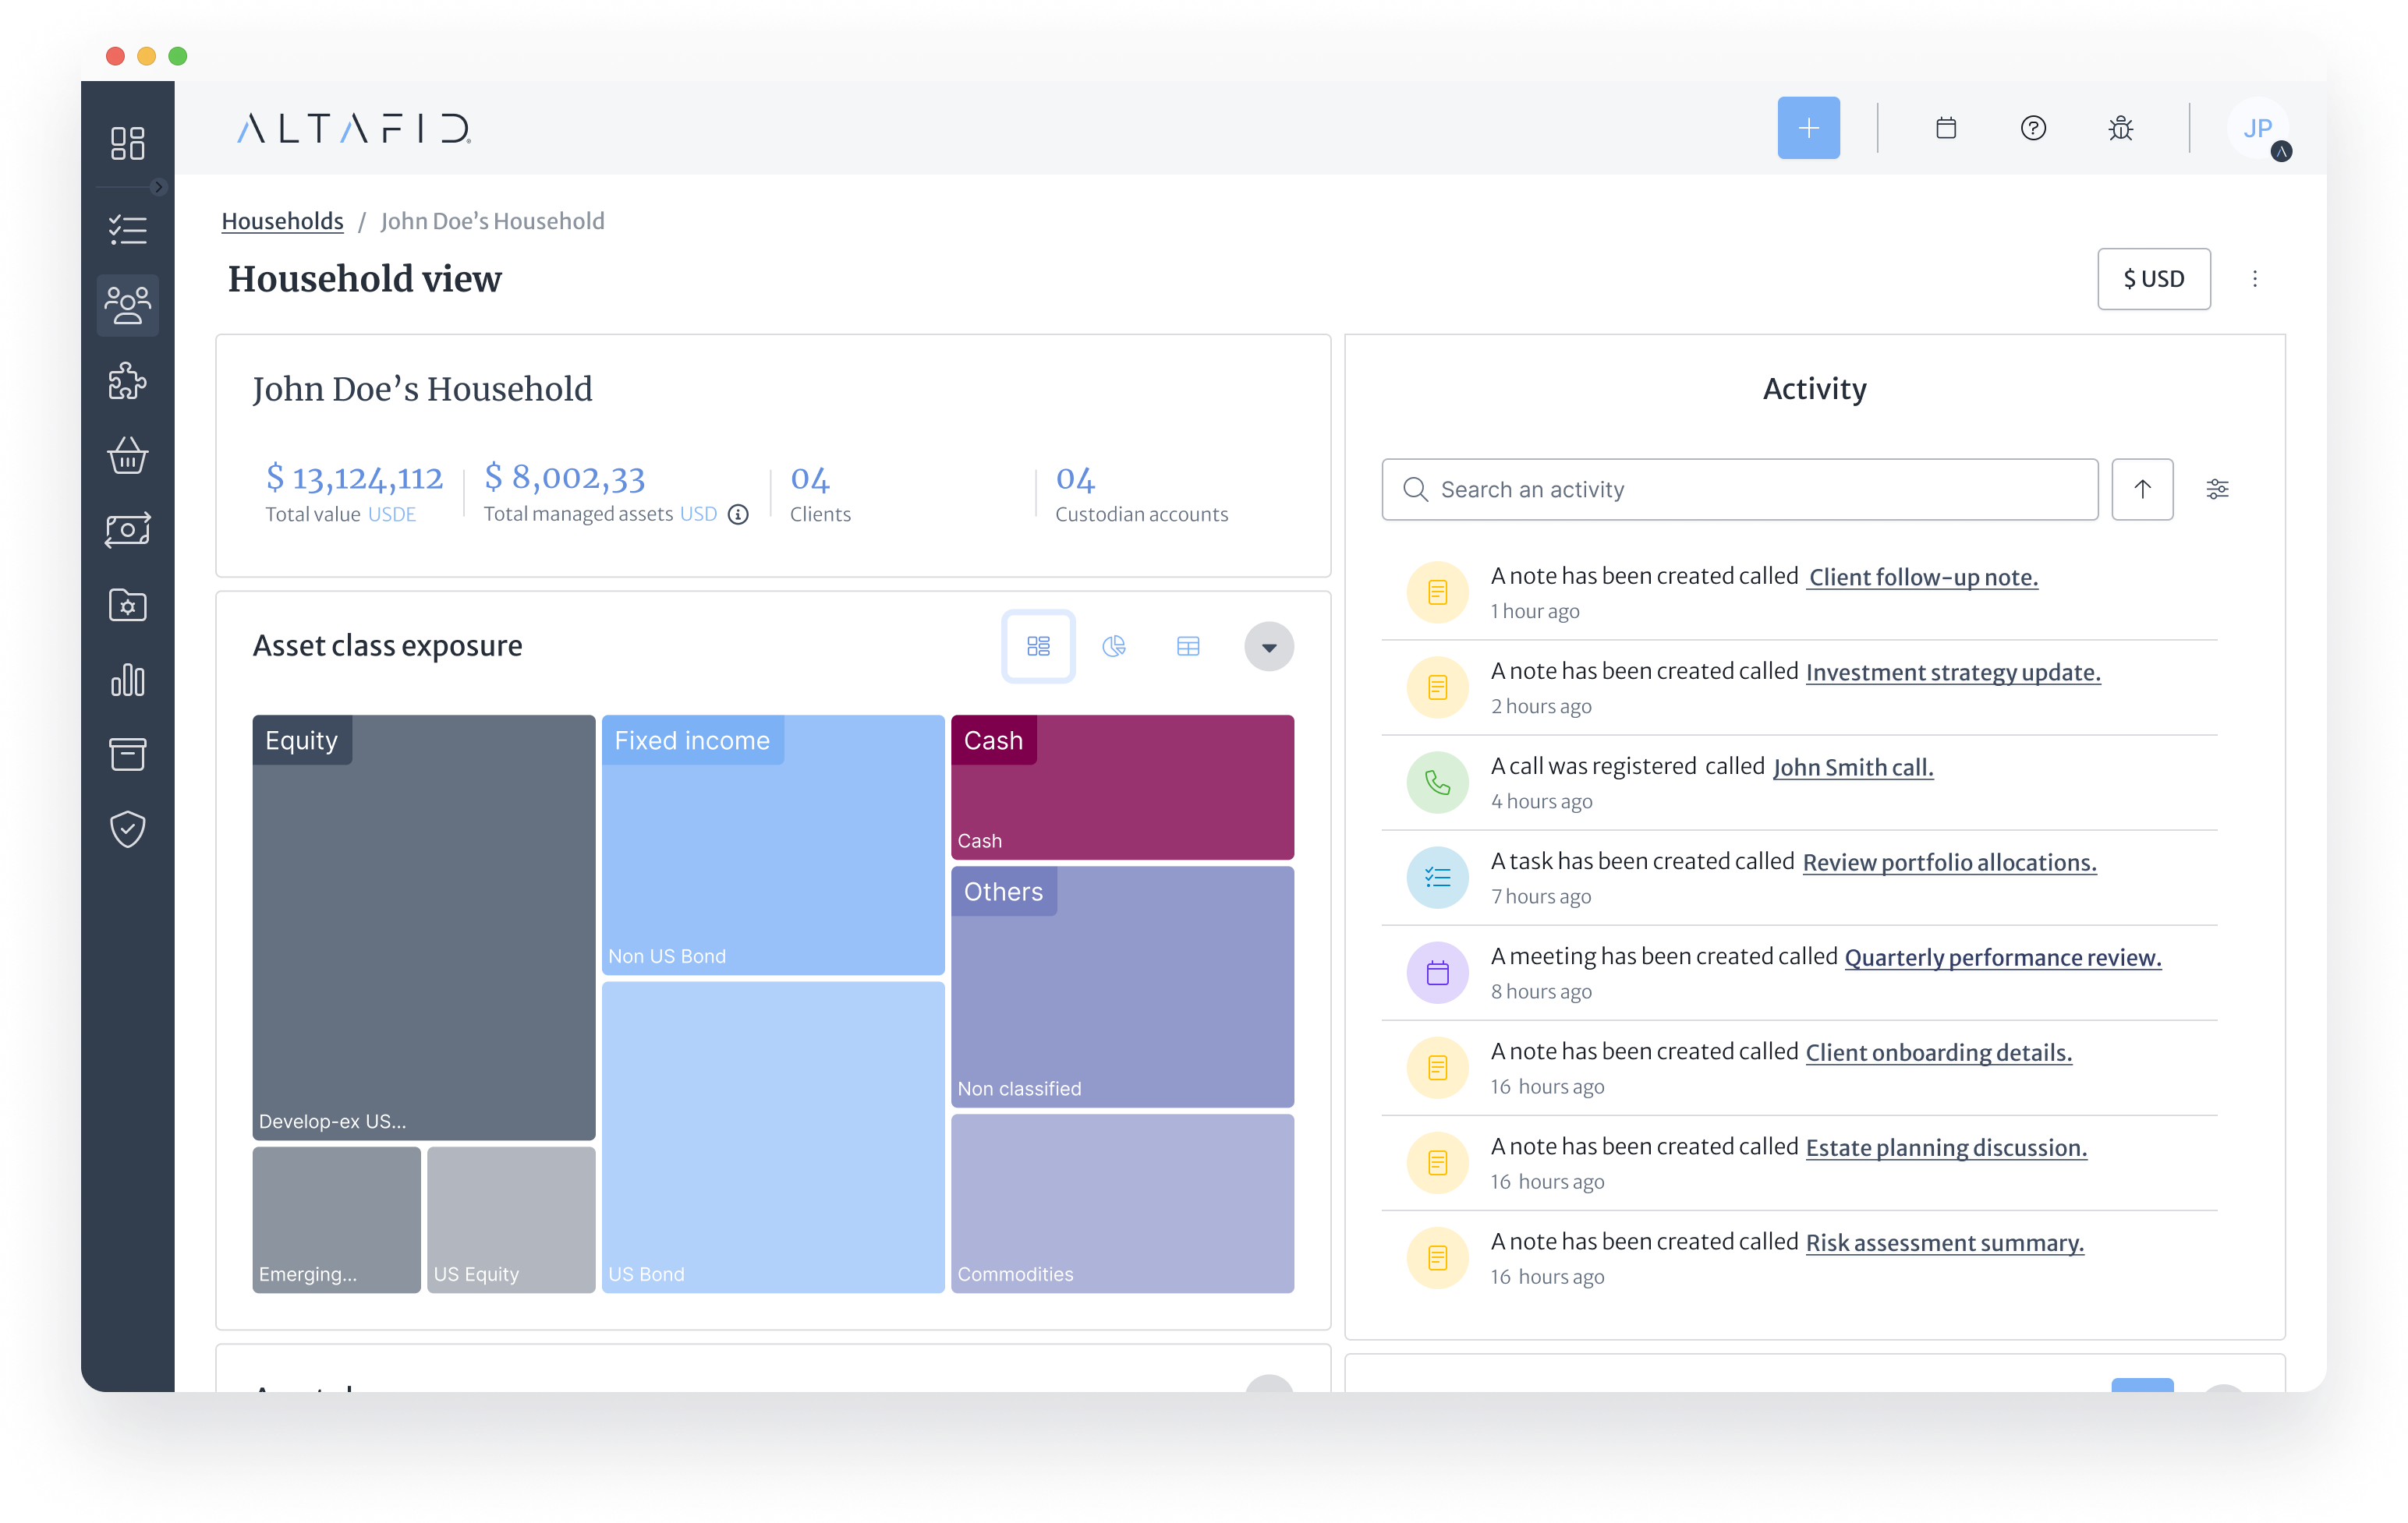Open the tasks checklist icon in sidebar

click(127, 230)
